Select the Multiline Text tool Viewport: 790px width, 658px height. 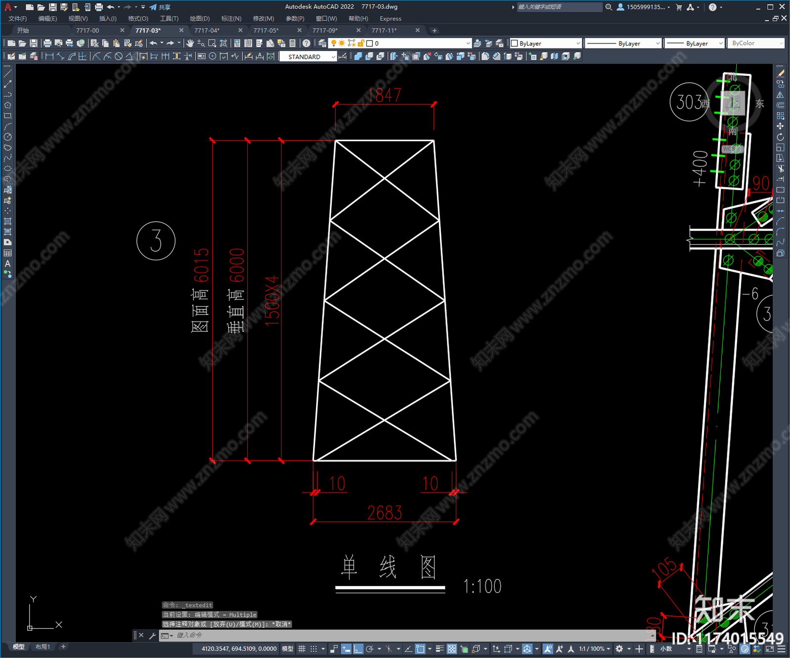(x=7, y=264)
